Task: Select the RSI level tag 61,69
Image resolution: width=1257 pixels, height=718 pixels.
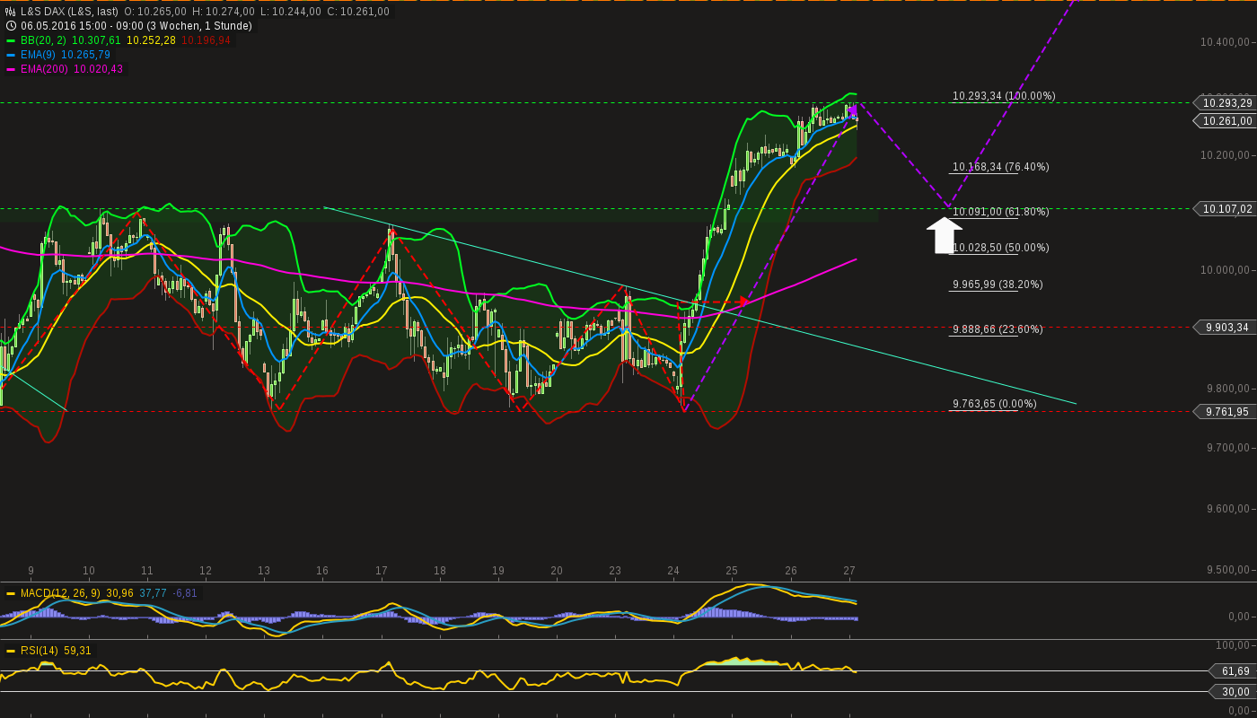Action: click(1234, 671)
